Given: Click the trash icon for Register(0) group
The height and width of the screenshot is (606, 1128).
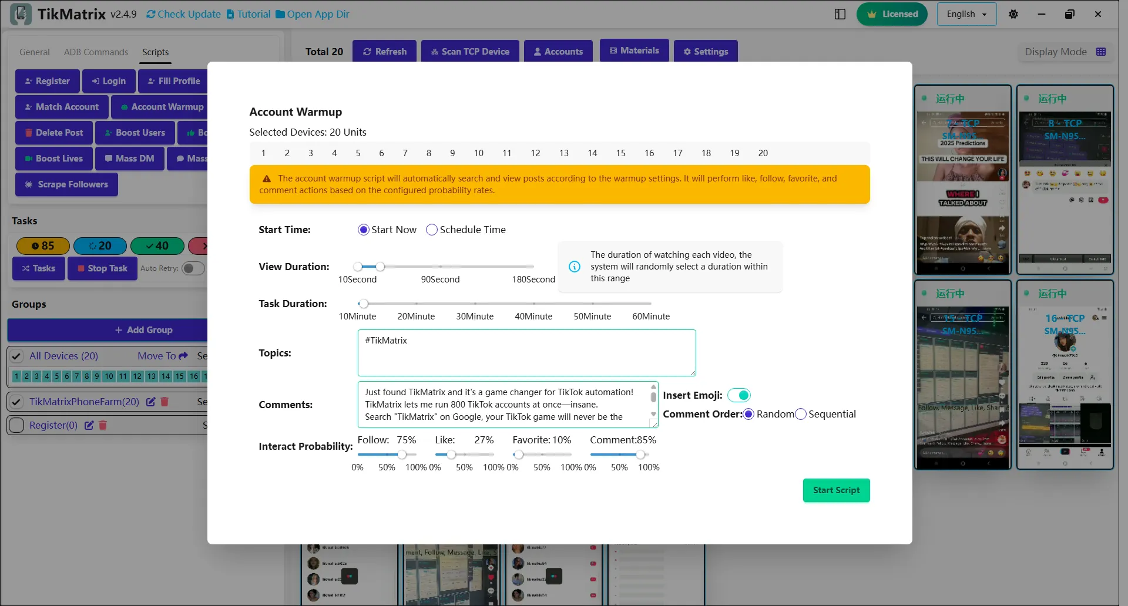Looking at the screenshot, I should coord(103,425).
